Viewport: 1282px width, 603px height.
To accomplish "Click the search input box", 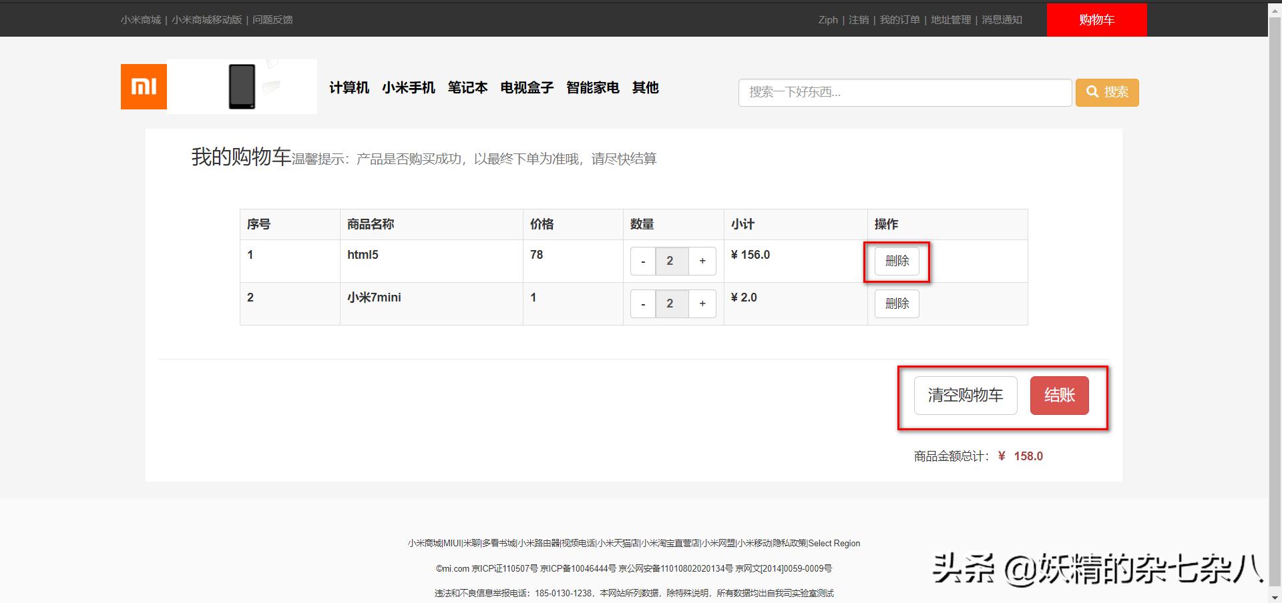I will (x=904, y=92).
